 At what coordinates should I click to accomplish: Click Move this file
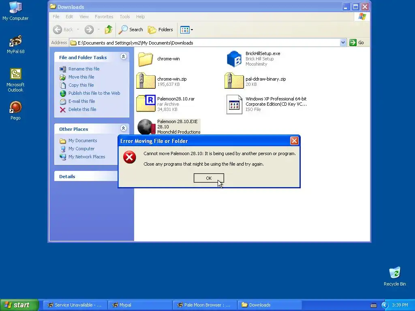(x=81, y=77)
